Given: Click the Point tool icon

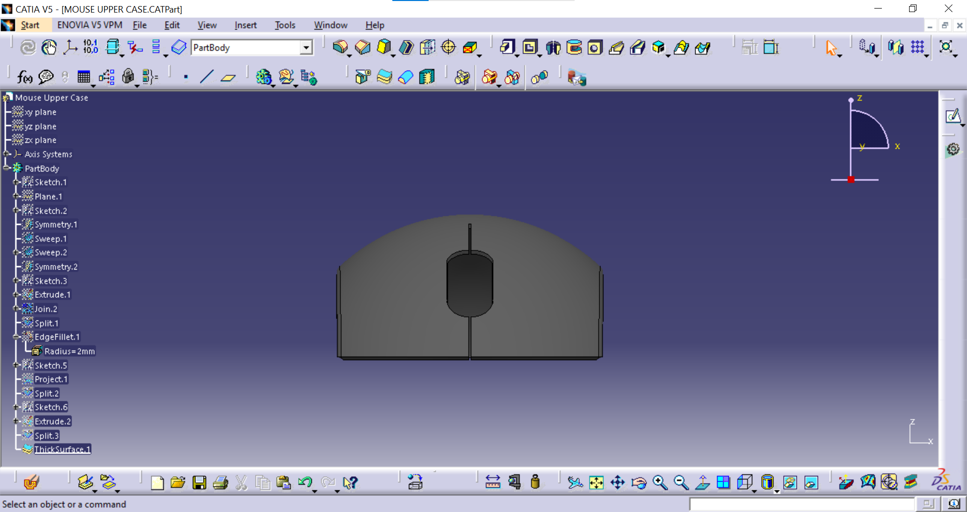Looking at the screenshot, I should click(x=186, y=77).
